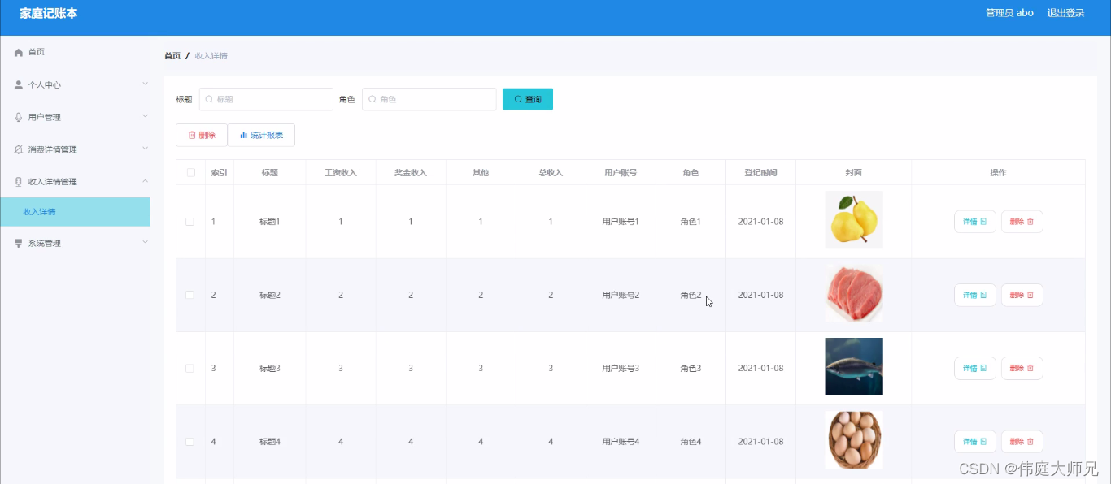Click the raw meat cover thumbnail in row 2
This screenshot has height=484, width=1111.
click(x=854, y=293)
